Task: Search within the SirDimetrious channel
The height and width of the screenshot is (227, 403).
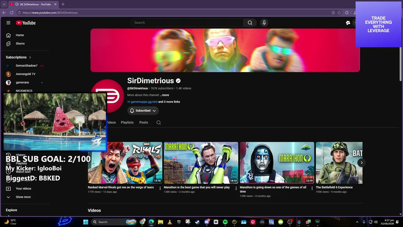Action: (159, 122)
